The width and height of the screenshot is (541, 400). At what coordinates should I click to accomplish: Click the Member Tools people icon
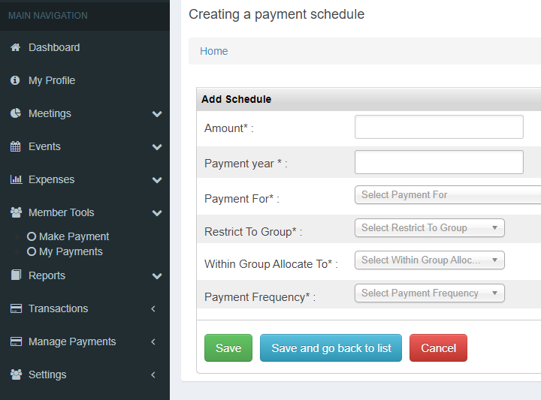(17, 212)
